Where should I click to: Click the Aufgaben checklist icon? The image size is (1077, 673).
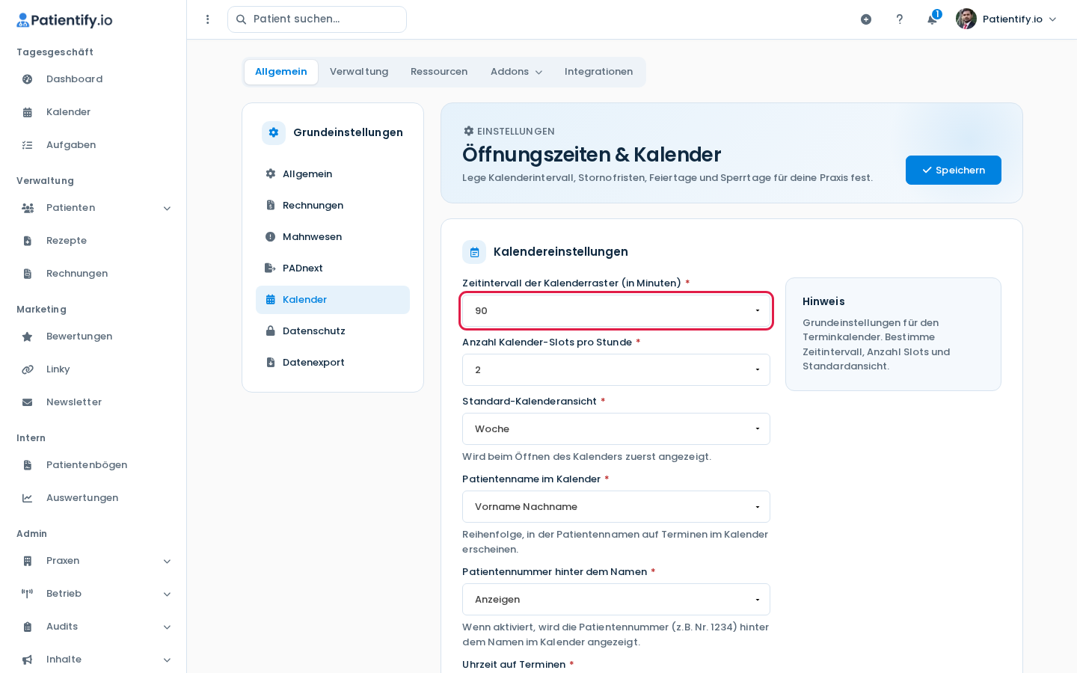pos(28,145)
